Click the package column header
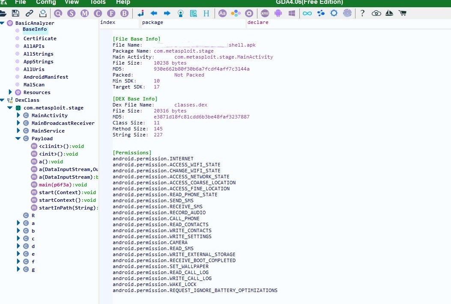Image resolution: width=451 pixels, height=304 pixels. (x=193, y=22)
